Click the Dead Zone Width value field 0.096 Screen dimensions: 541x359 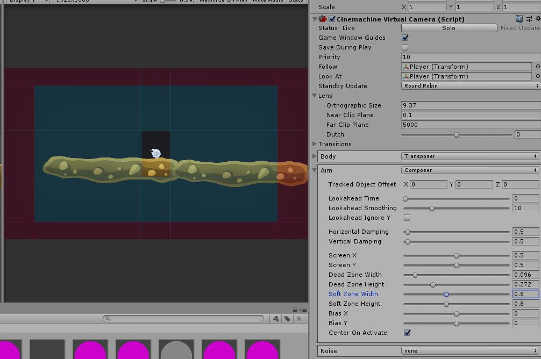[525, 275]
